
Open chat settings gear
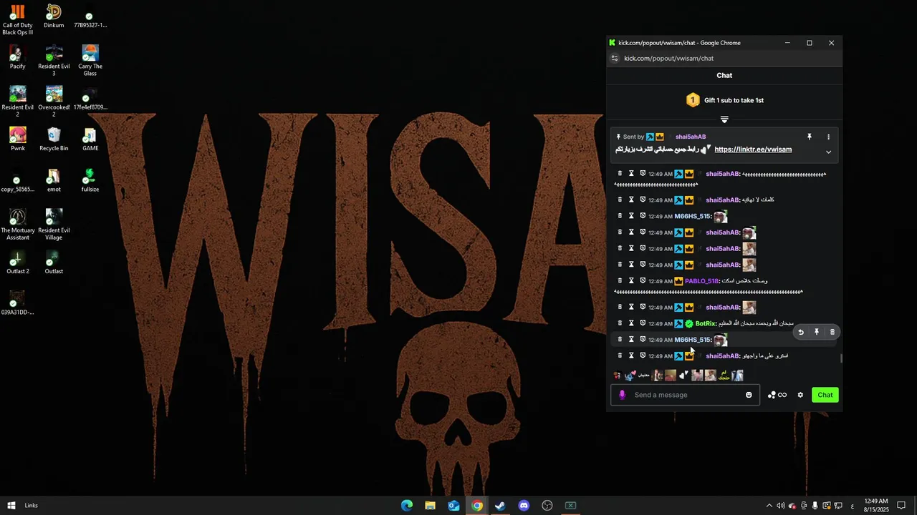[800, 395]
